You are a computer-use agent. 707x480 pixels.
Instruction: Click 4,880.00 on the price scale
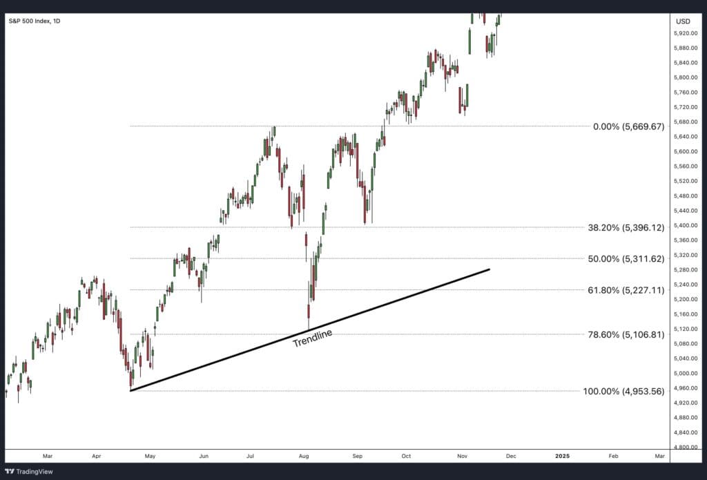[686, 418]
